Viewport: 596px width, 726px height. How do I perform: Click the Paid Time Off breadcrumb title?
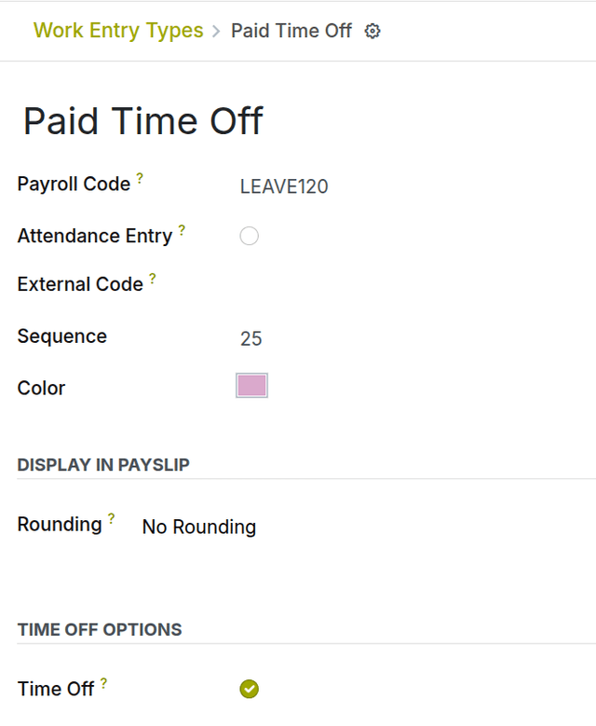tap(291, 31)
